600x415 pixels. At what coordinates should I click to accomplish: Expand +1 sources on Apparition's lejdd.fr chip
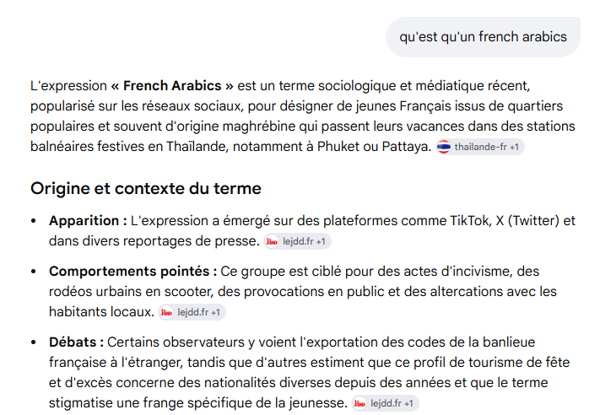pos(321,241)
